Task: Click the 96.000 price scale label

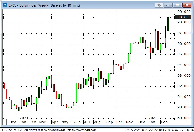Action: pyautogui.click(x=184, y=44)
